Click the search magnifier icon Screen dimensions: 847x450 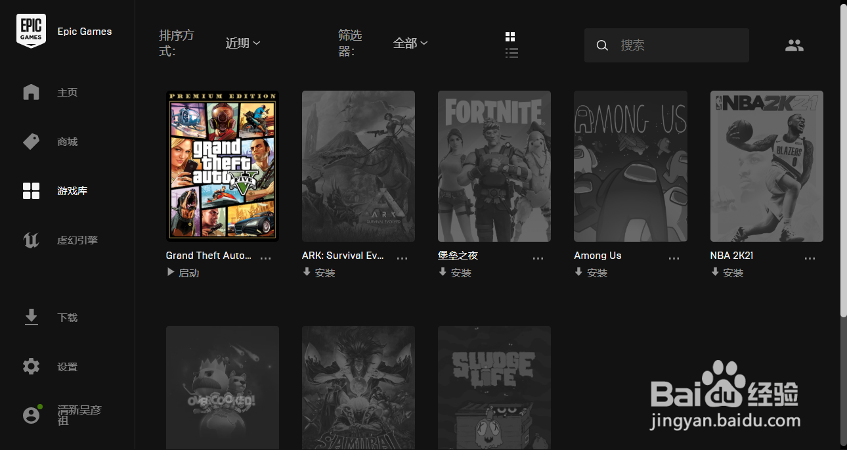[x=602, y=45]
